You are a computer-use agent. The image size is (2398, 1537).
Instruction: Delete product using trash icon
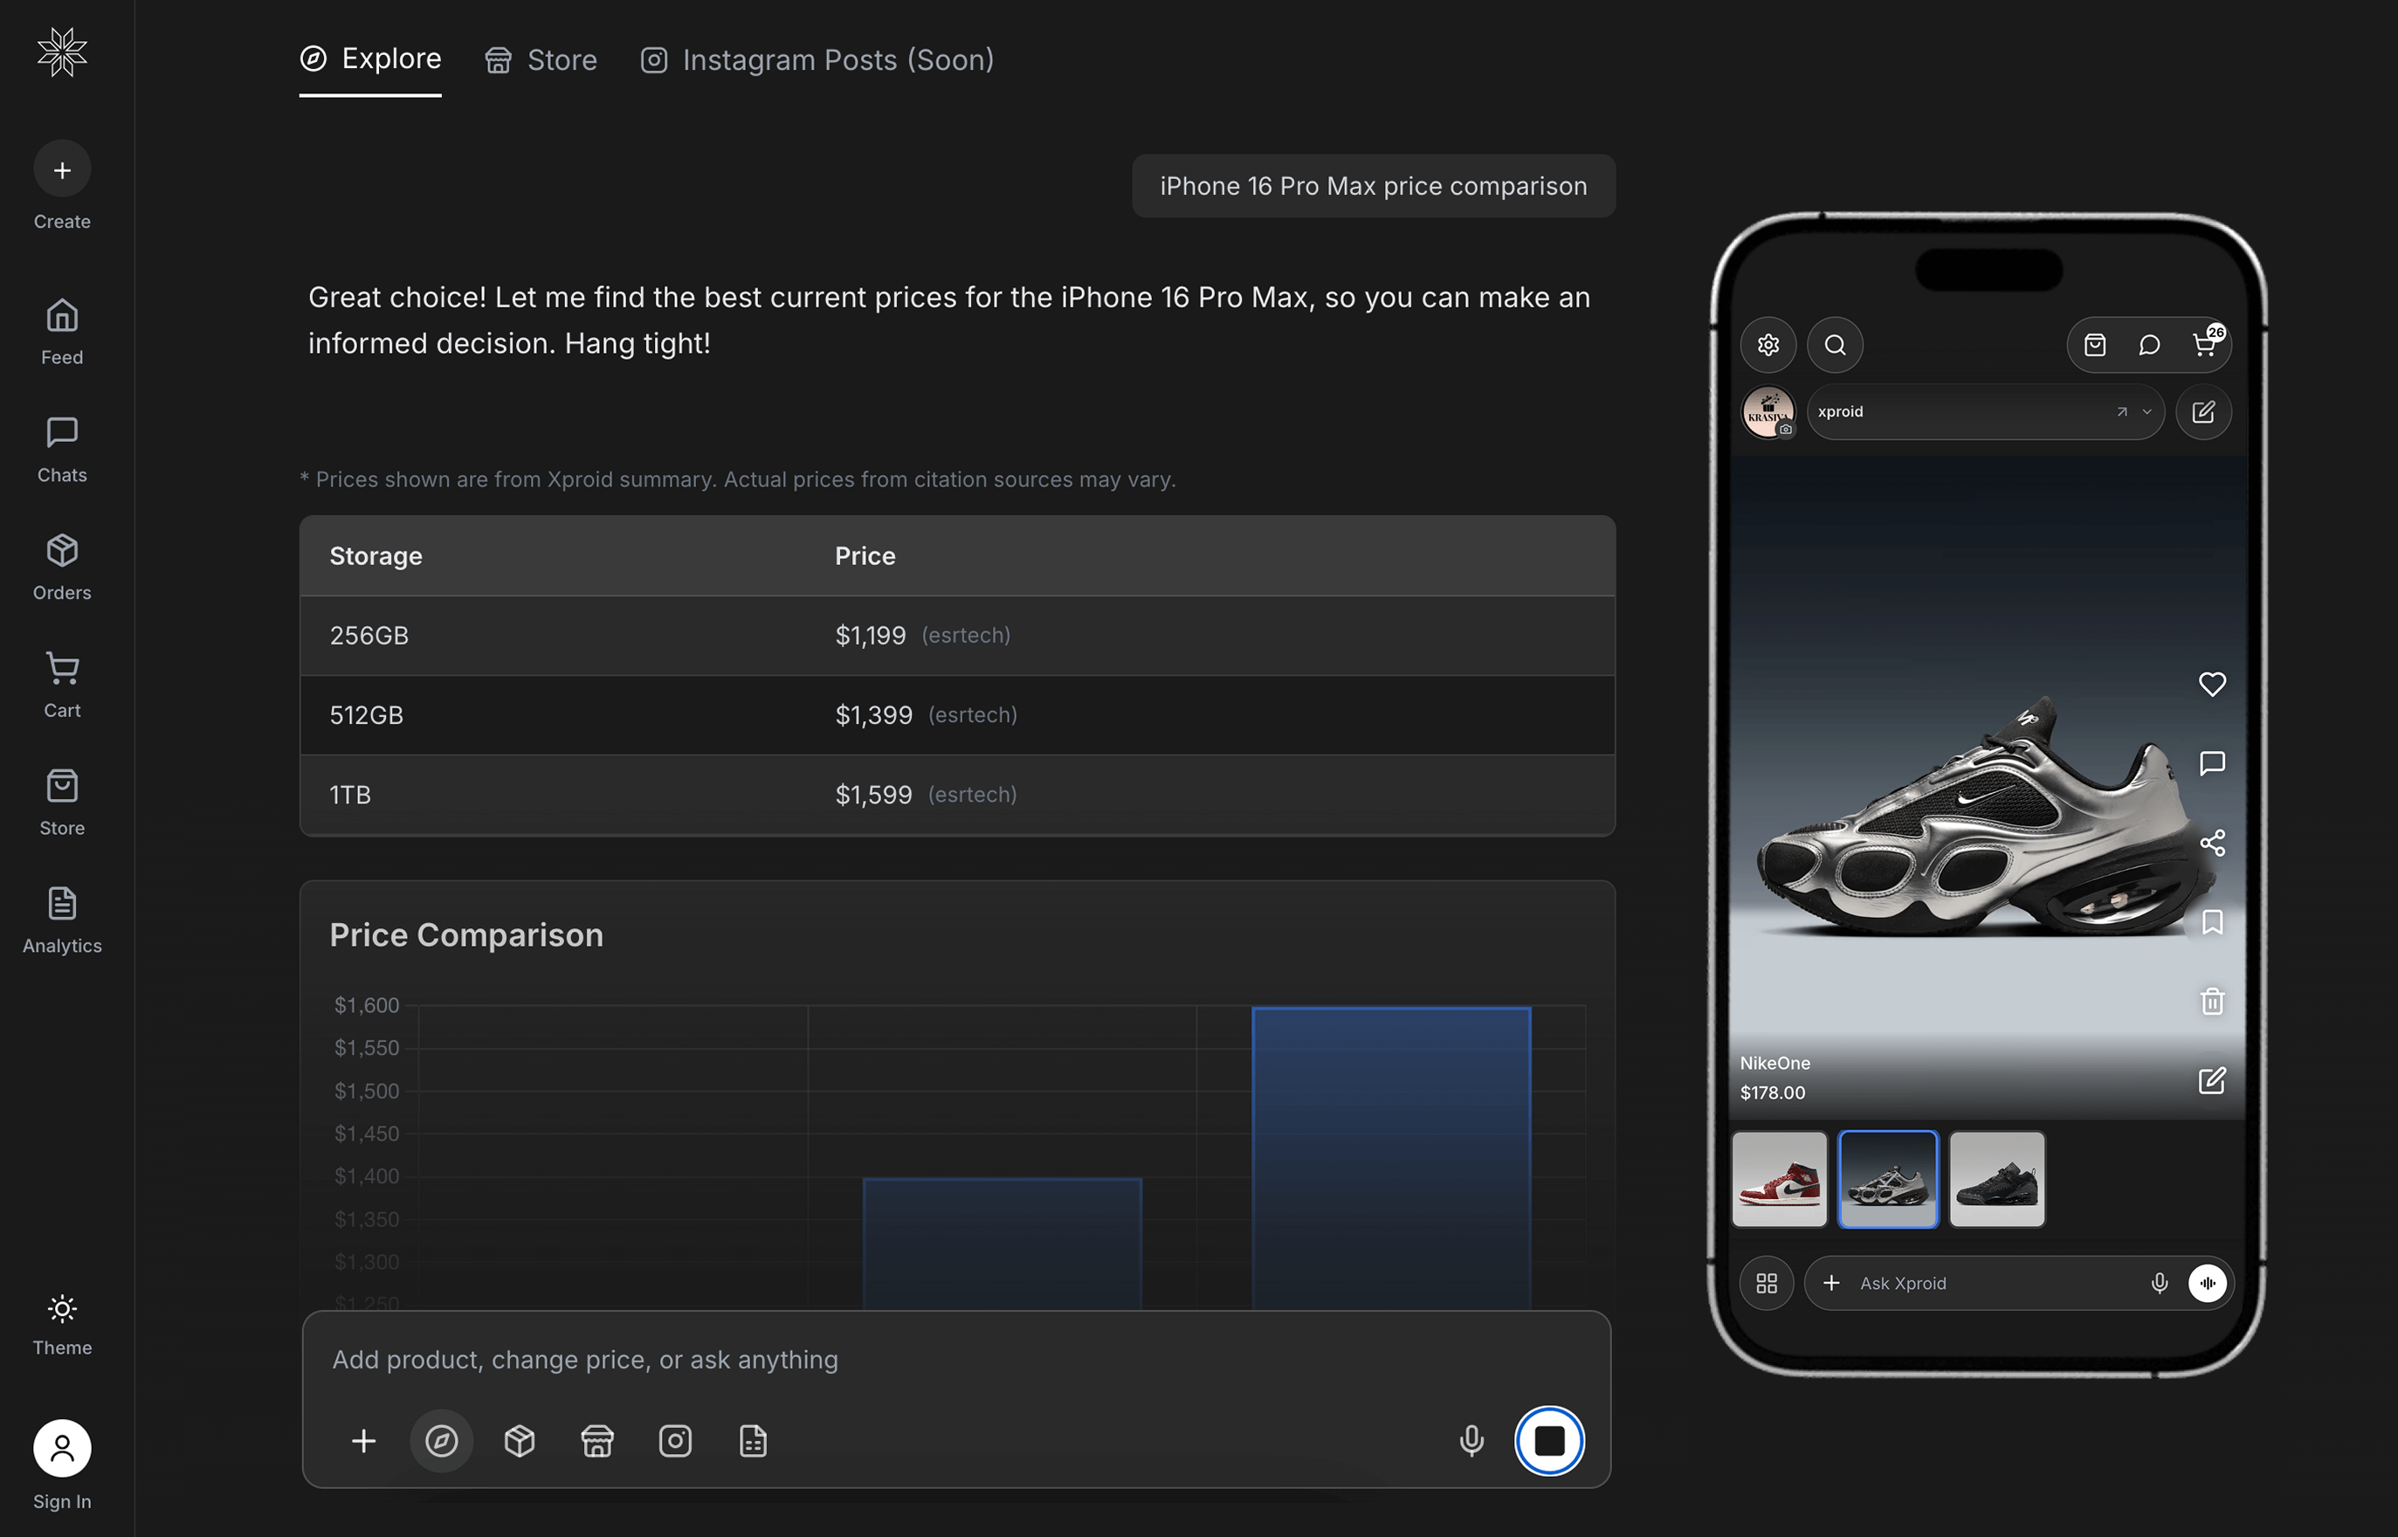(2211, 1001)
